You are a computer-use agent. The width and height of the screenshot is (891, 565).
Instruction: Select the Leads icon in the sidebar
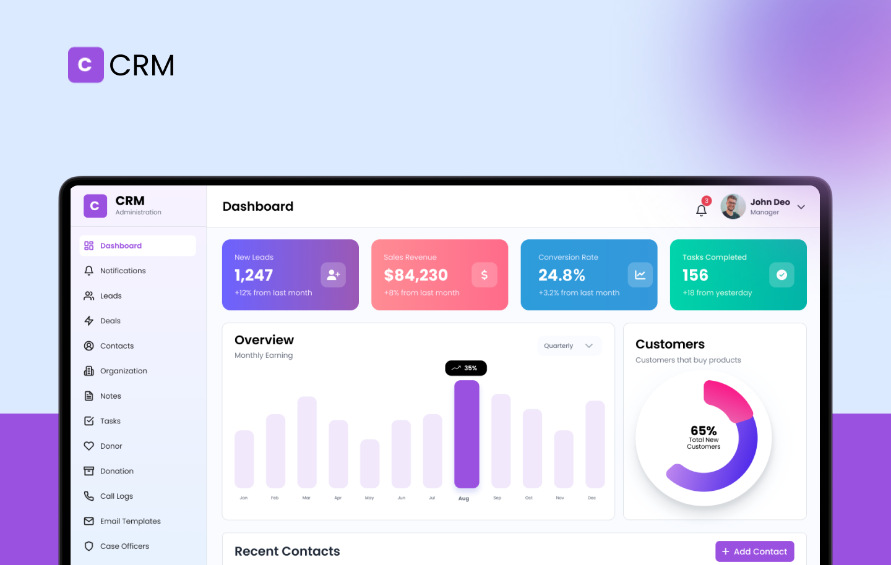(90, 295)
